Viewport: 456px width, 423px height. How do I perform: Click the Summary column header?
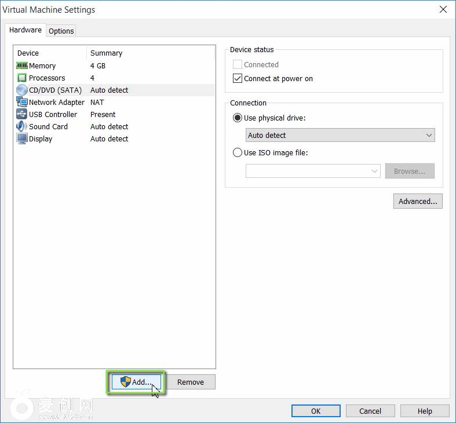[107, 53]
